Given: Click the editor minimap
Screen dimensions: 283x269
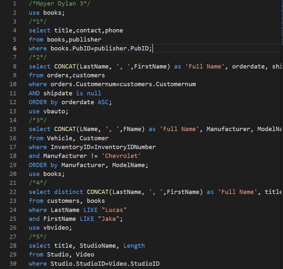Looking at the screenshot, I should point(282,23).
